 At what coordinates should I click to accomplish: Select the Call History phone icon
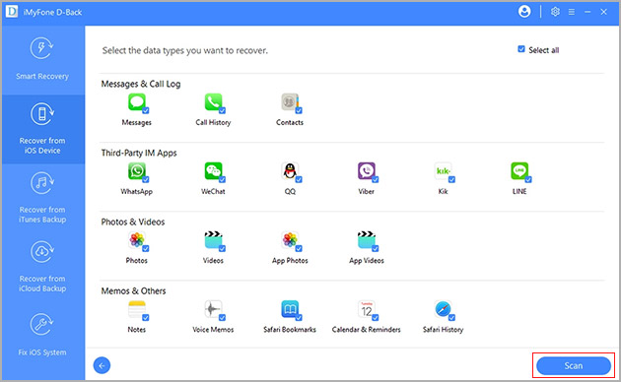[x=213, y=102]
